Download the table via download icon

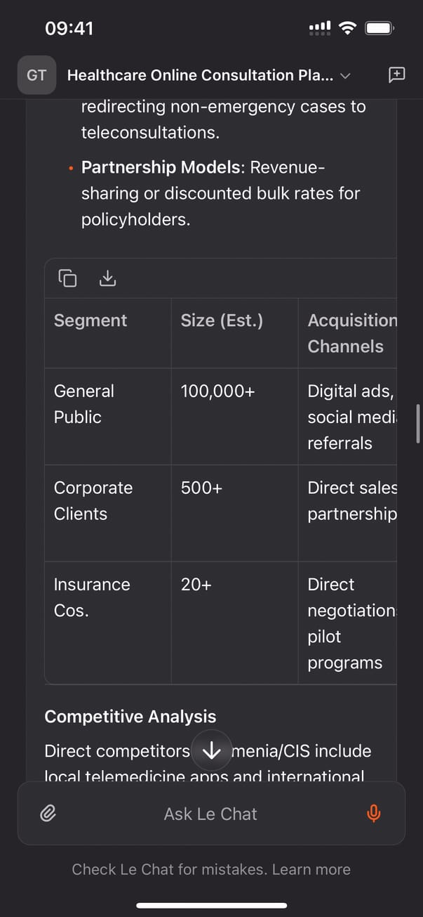[107, 278]
